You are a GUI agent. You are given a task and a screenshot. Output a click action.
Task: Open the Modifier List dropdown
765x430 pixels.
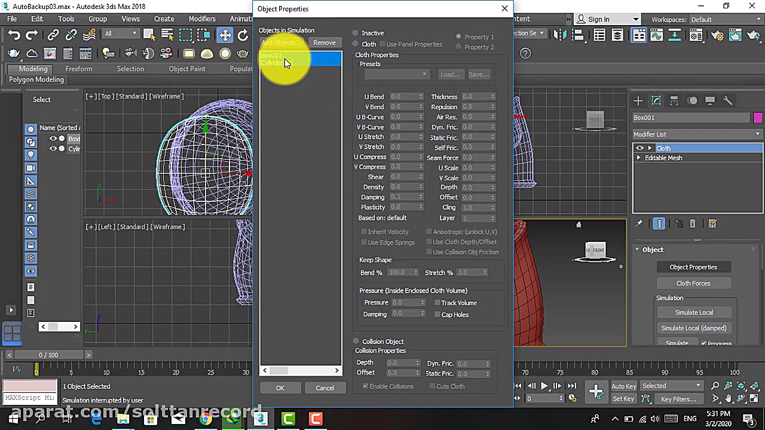pos(697,134)
